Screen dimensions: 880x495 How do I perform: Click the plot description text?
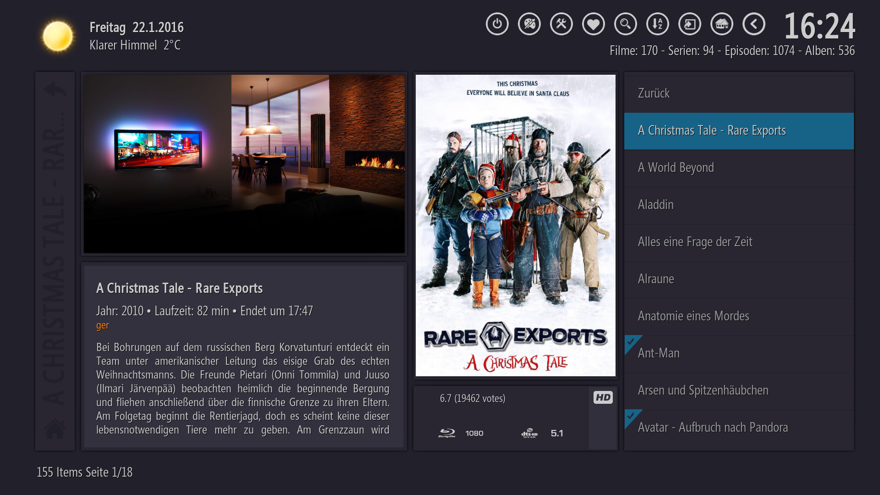coord(243,389)
